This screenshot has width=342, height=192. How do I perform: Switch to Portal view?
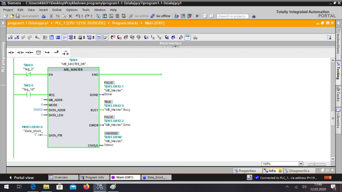pyautogui.click(x=22, y=177)
